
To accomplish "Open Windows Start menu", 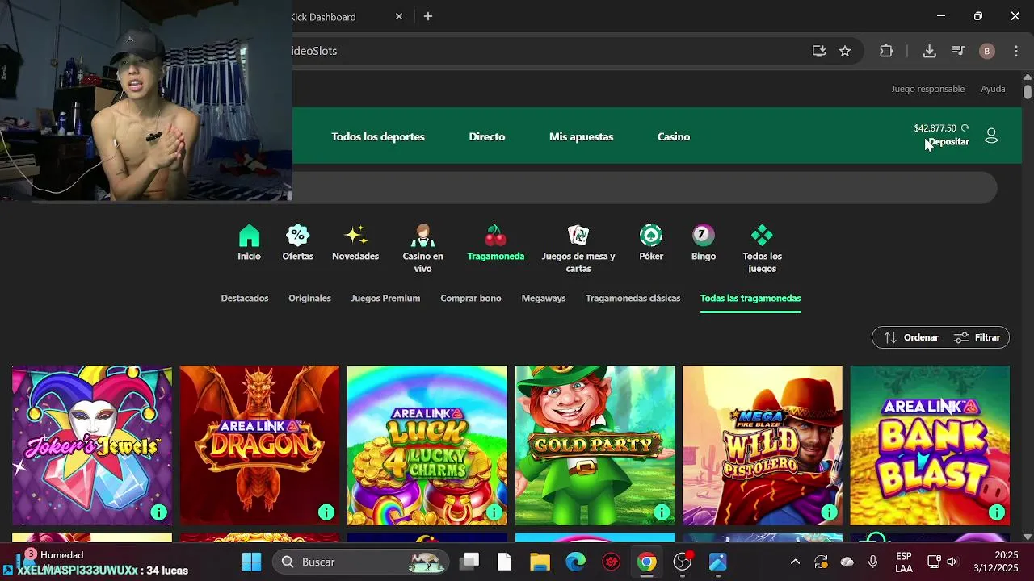I will [x=252, y=562].
